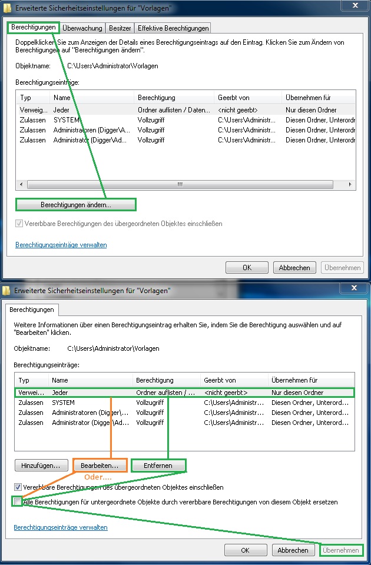Sort by Berechtigung column in upper list
Screen dimensions: 371x565
[x=174, y=98]
